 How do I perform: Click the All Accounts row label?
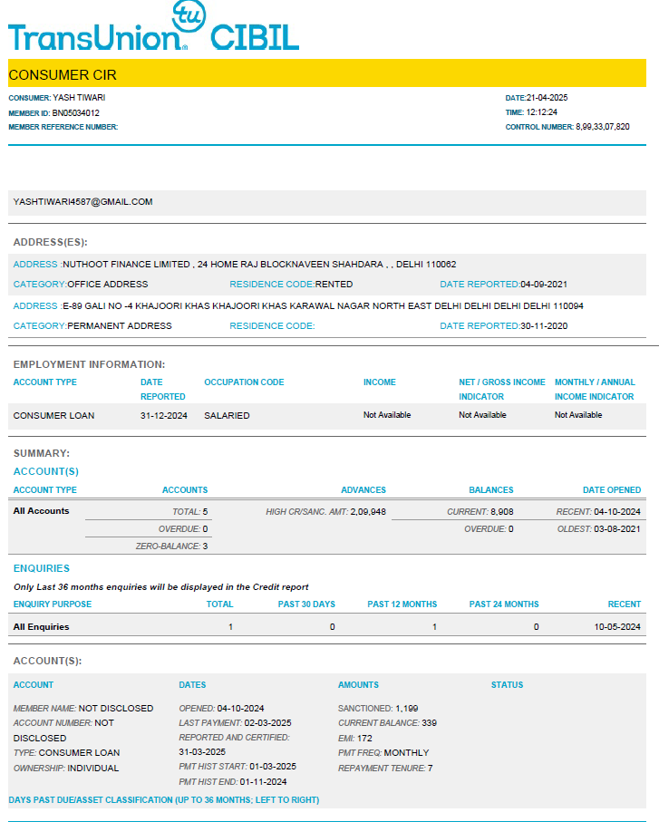point(41,511)
